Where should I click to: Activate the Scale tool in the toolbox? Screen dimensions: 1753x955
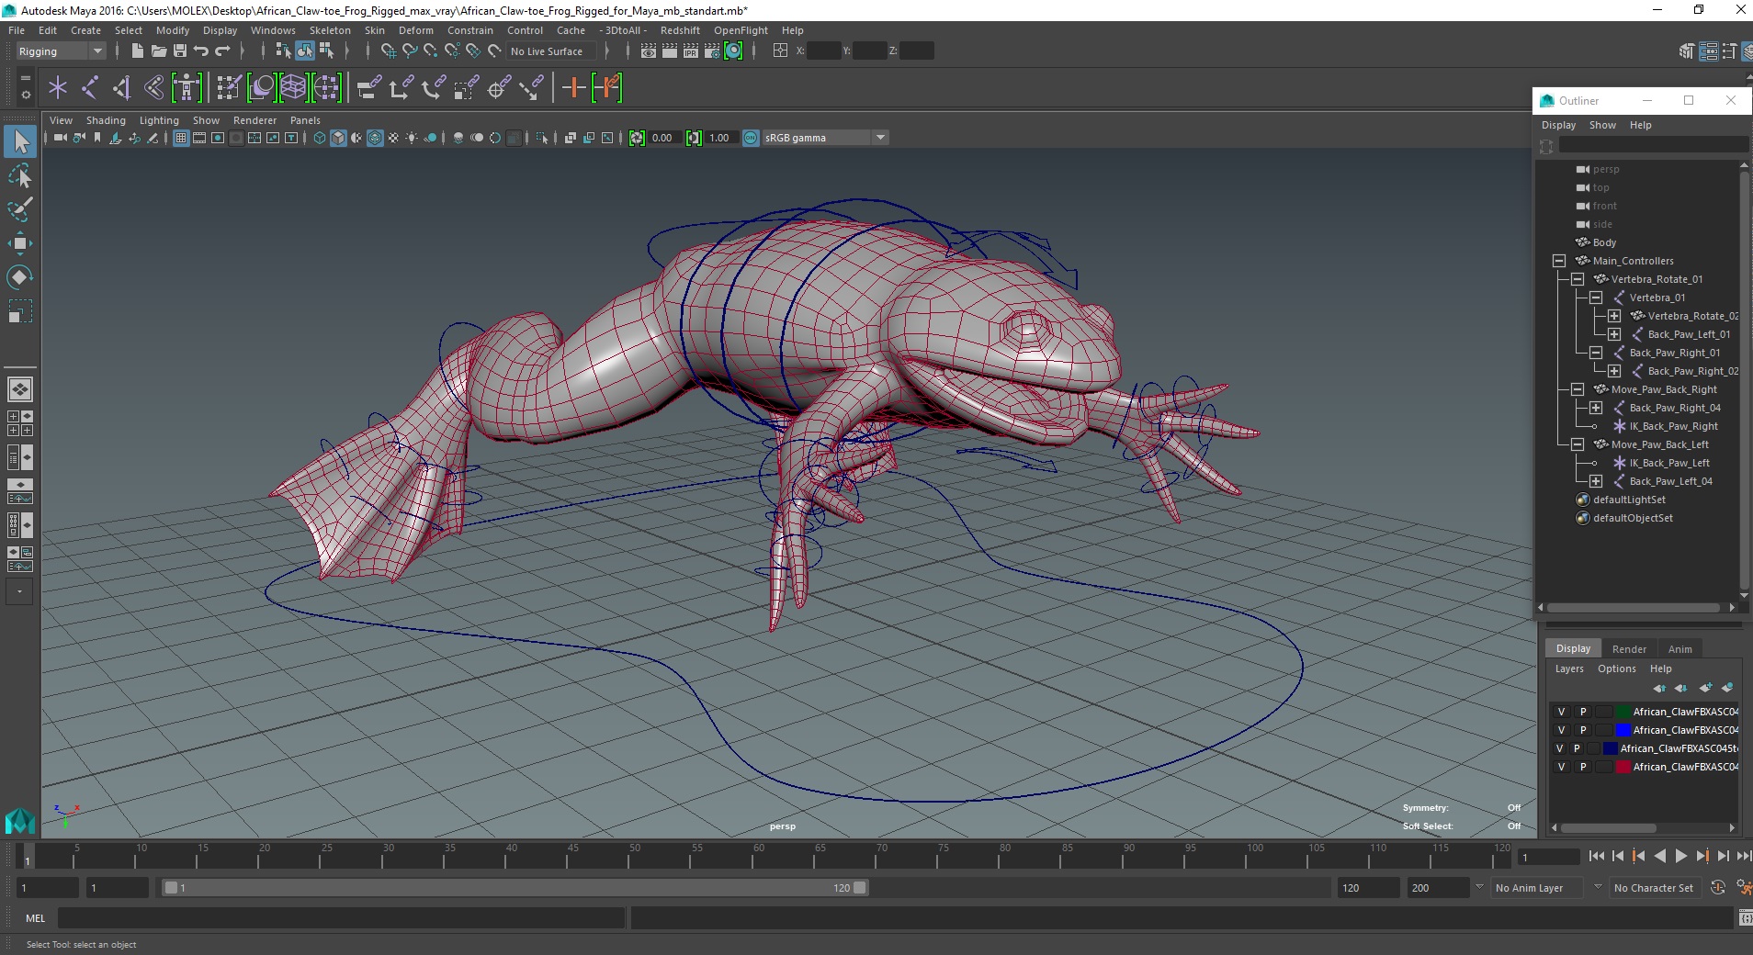(x=20, y=311)
